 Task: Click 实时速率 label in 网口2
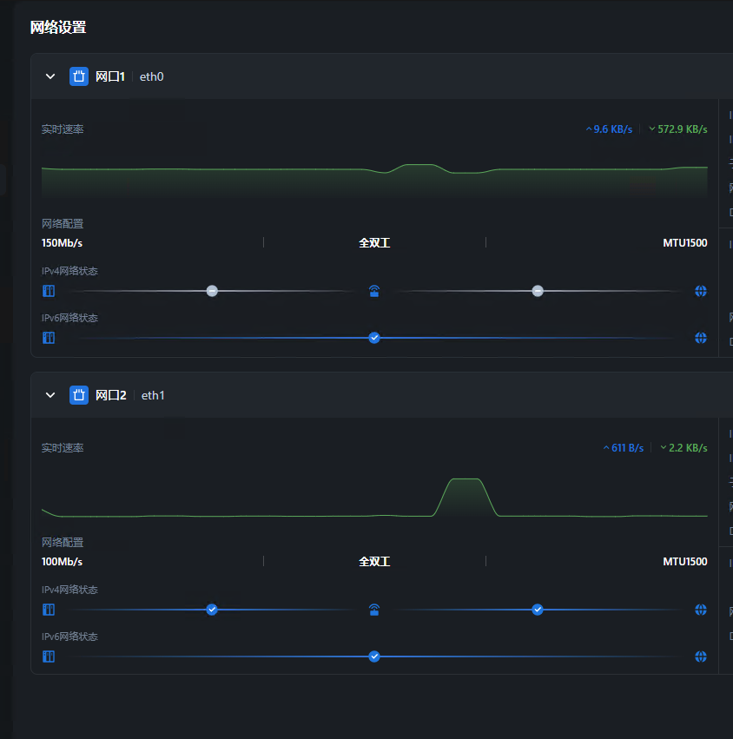tap(63, 448)
